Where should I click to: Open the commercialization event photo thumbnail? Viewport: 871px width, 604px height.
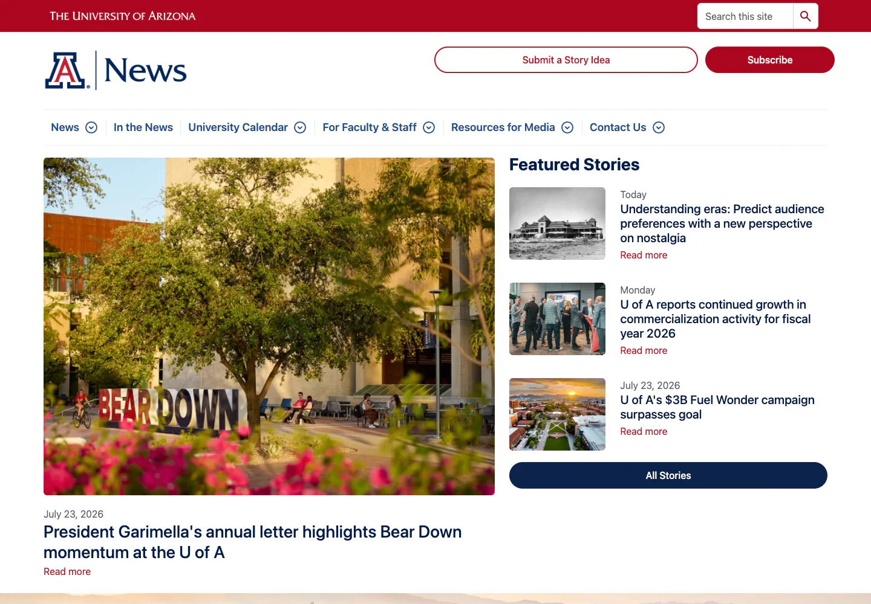[557, 319]
